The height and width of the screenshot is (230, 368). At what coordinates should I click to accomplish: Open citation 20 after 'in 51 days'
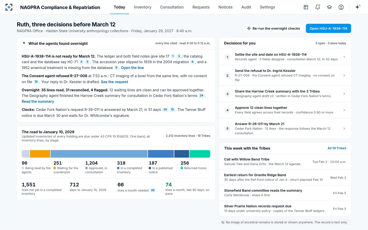(x=165, y=110)
